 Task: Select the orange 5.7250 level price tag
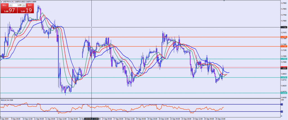pos(284,46)
